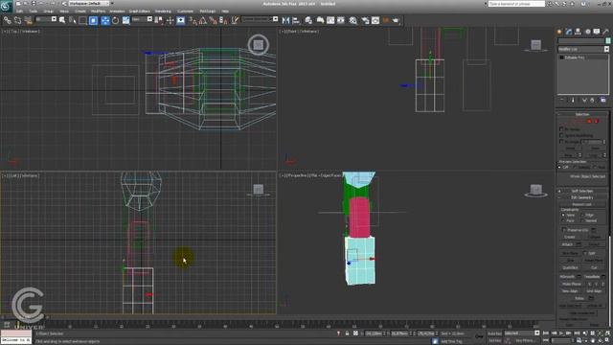Open the Layer Manager
This screenshot has width=613, height=345.
308,20
